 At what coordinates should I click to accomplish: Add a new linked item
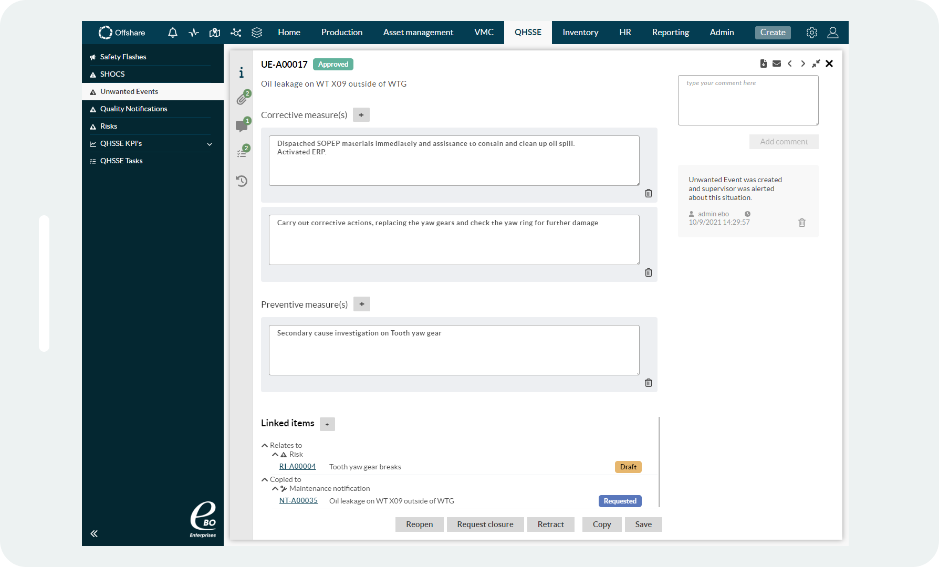327,424
